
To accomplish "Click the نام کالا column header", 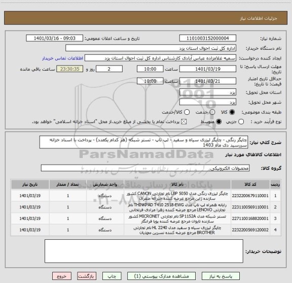I will 177,184.
